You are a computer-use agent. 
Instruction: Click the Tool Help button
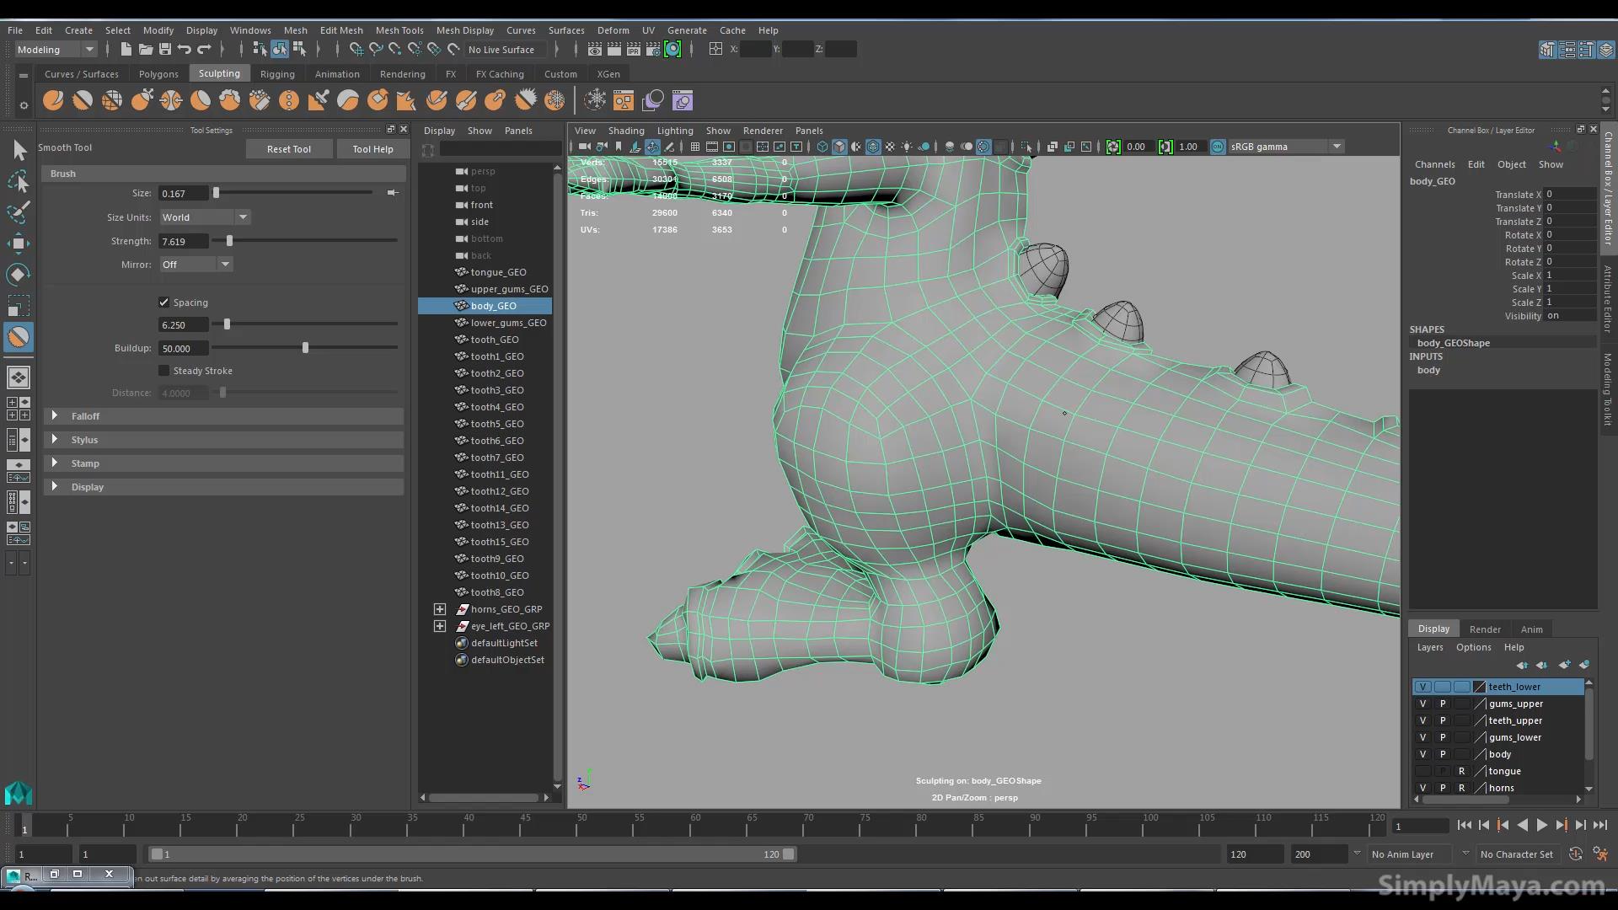(372, 149)
